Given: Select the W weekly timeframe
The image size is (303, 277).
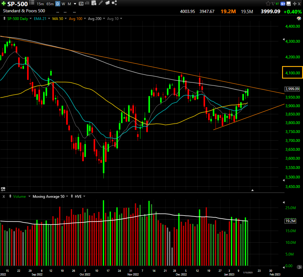Looking at the screenshot, I should pos(63,4).
